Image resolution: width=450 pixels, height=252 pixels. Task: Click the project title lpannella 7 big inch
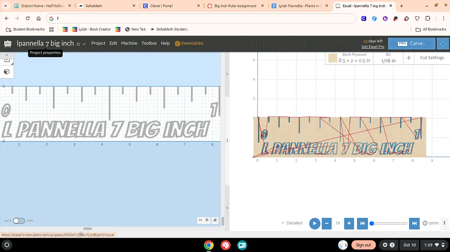coord(45,43)
